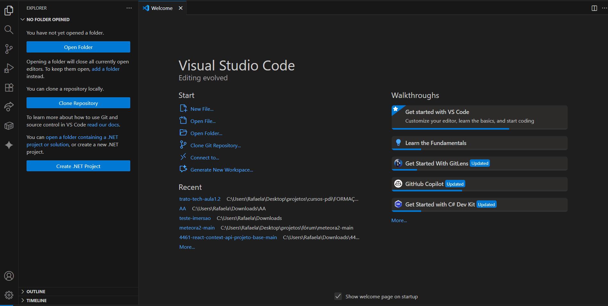This screenshot has width=608, height=306.
Task: Click the split editor right icon
Action: point(594,8)
